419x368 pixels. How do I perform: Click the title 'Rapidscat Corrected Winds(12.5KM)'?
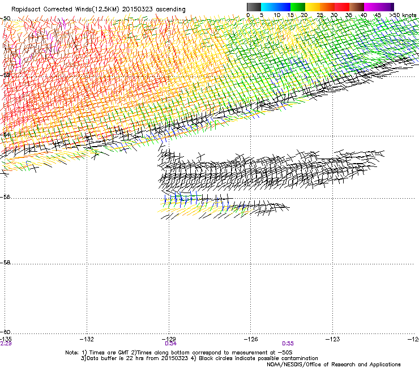coord(65,10)
